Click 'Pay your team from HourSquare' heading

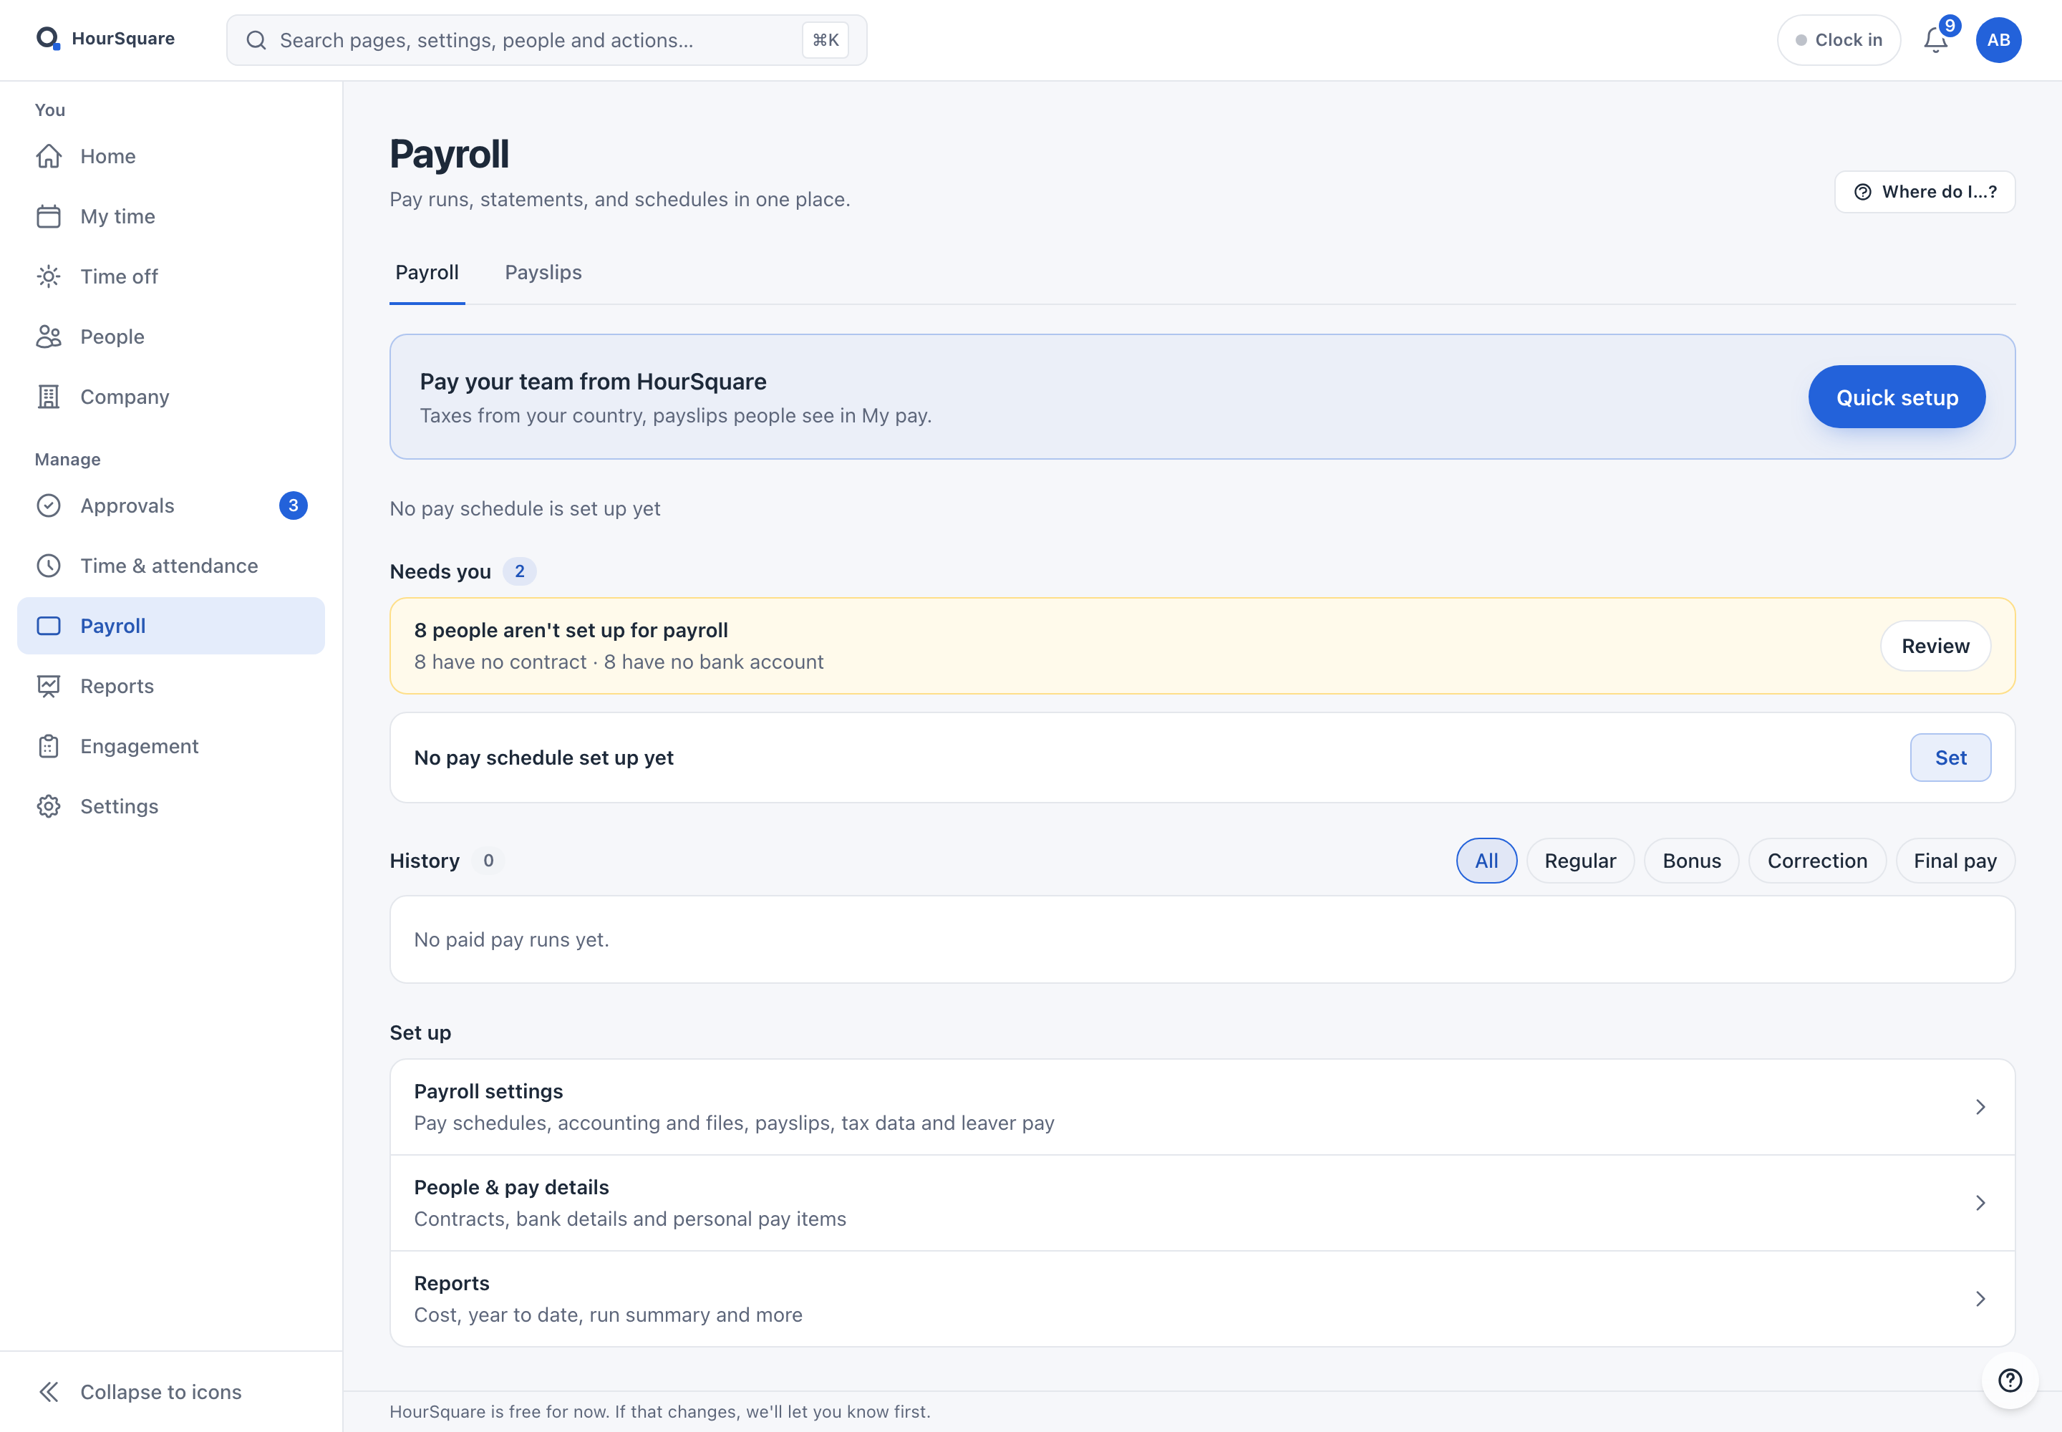593,382
